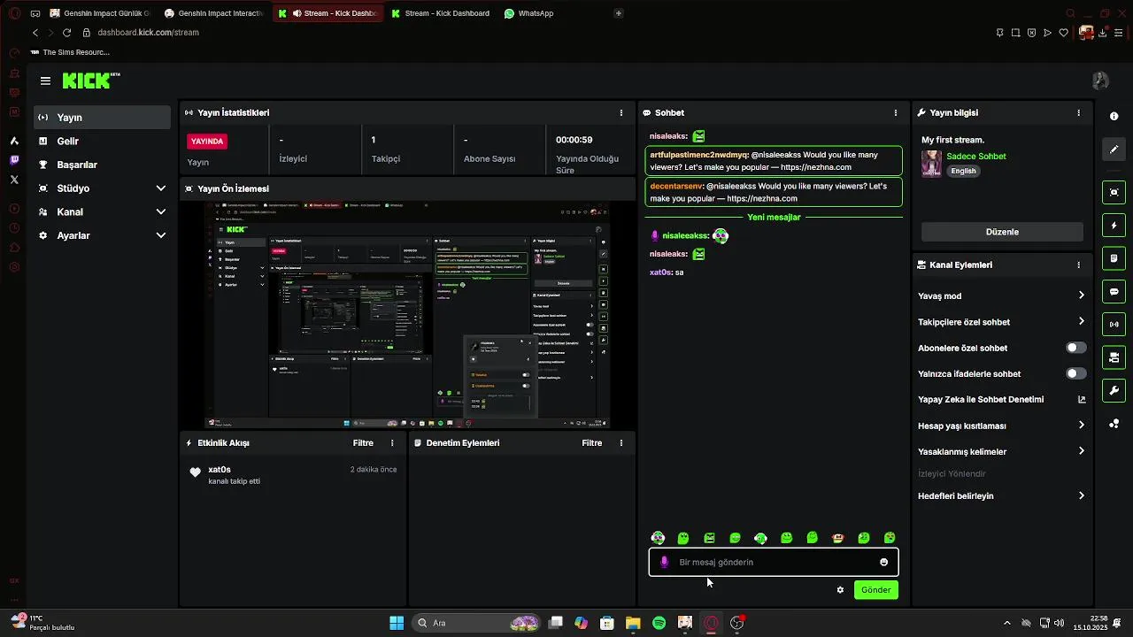
Task: Pick the monkey-face emote in the emote row
Action: coord(838,538)
